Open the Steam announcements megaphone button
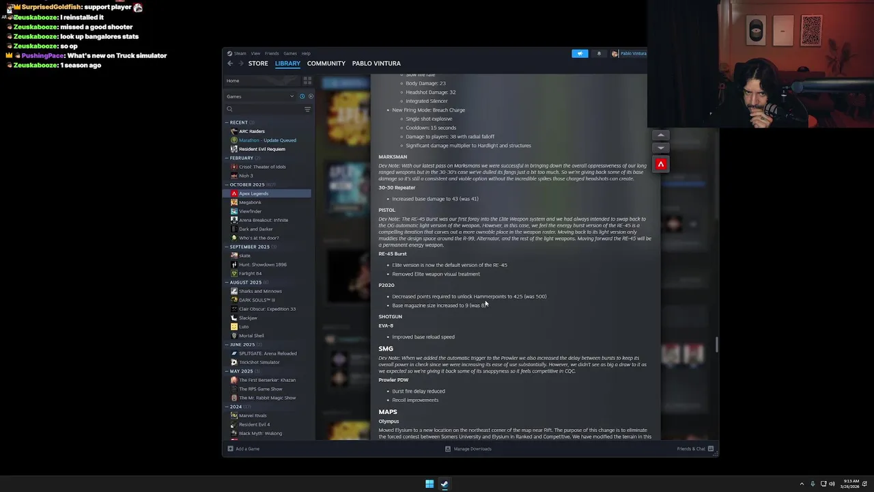This screenshot has width=874, height=492. [580, 53]
